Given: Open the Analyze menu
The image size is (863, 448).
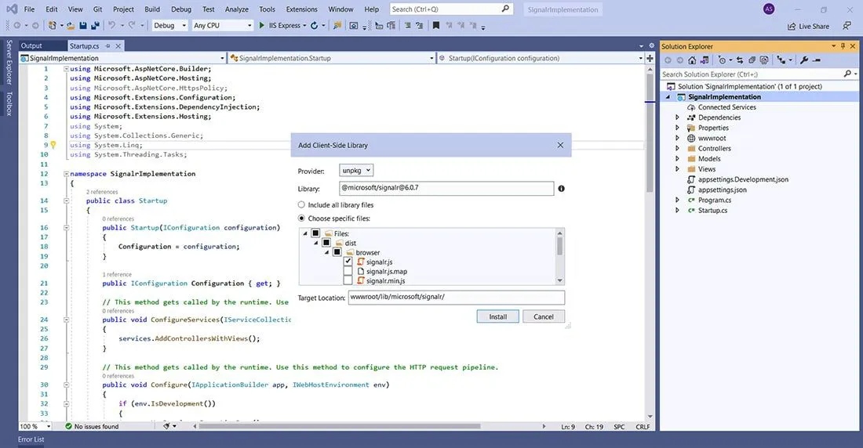Looking at the screenshot, I should coord(237,9).
